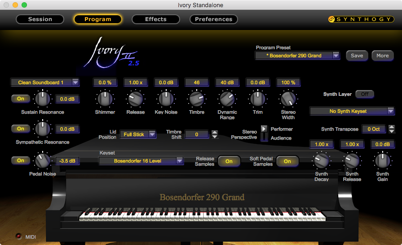Click the Stereo Width 100 % field

(288, 82)
